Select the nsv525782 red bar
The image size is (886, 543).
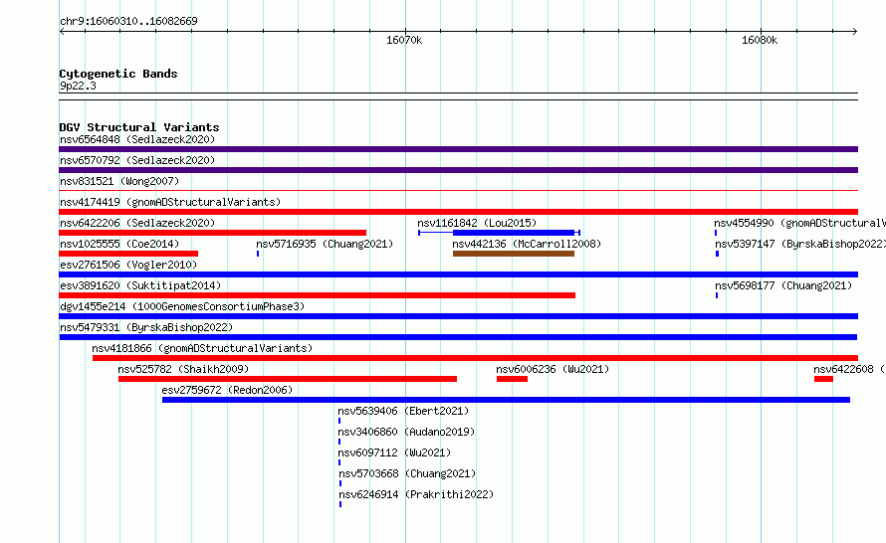pyautogui.click(x=288, y=379)
